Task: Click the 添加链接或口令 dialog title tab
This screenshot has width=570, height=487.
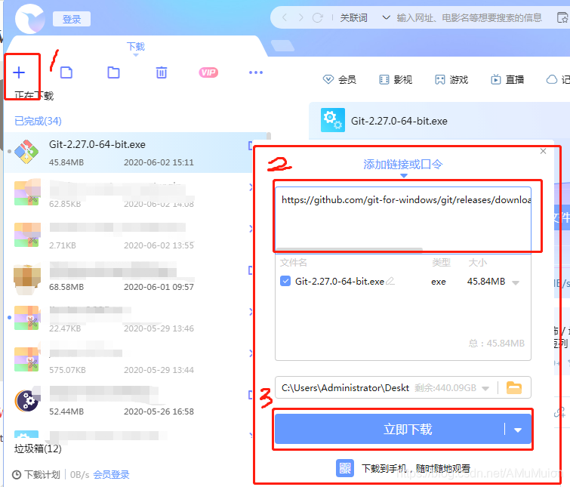Action: pyautogui.click(x=403, y=165)
